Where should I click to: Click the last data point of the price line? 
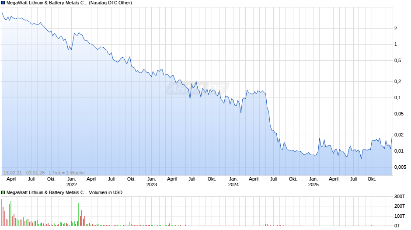[392, 136]
